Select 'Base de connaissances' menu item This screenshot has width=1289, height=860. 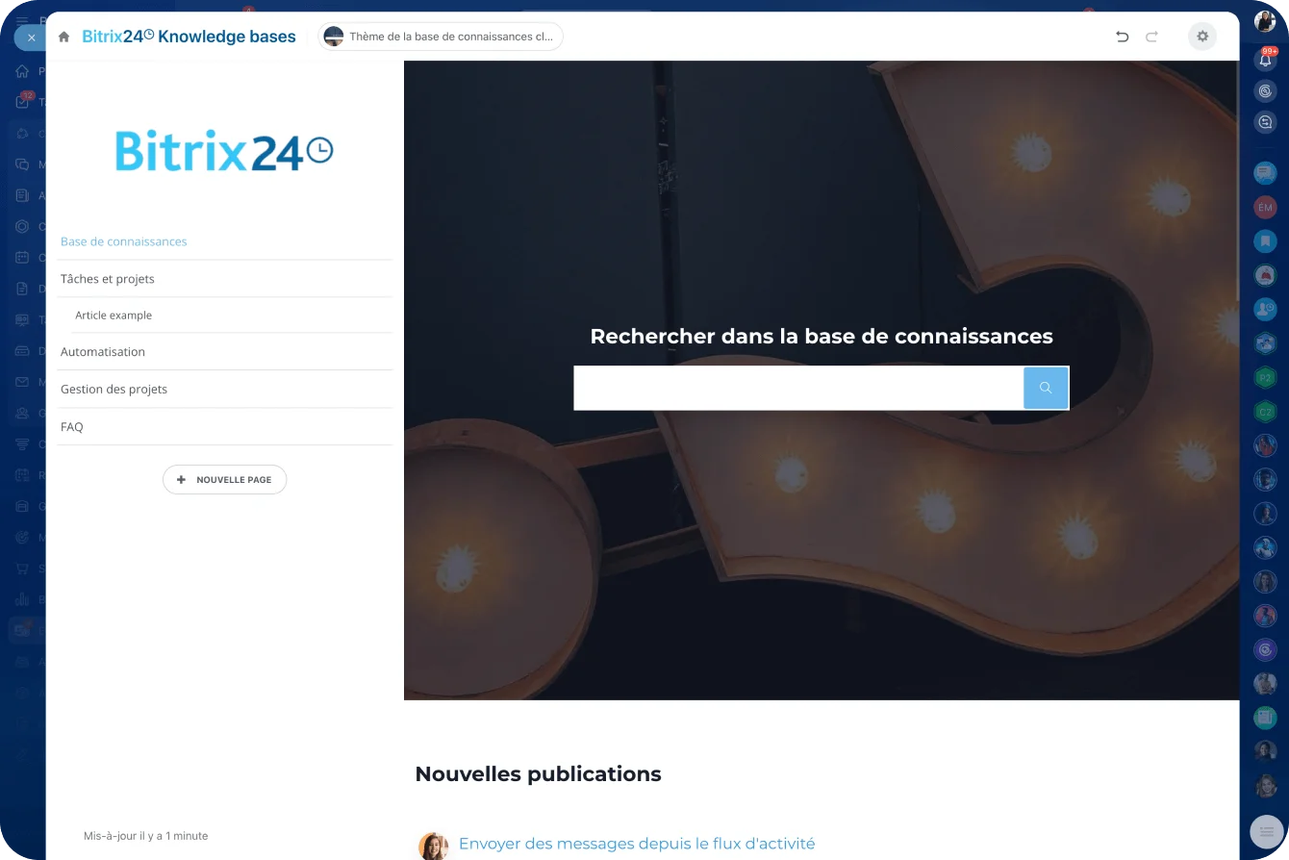(x=123, y=241)
